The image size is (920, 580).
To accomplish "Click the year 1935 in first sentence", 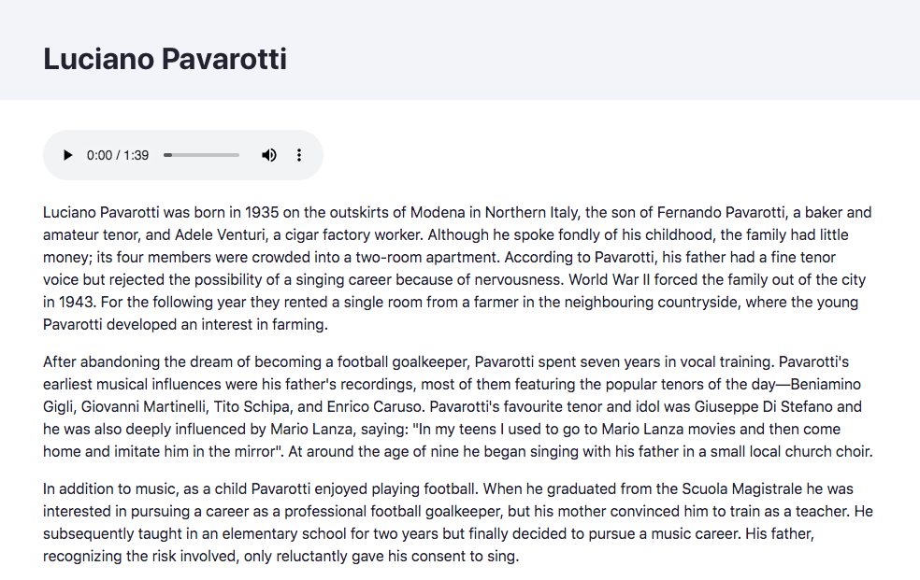I will [262, 212].
